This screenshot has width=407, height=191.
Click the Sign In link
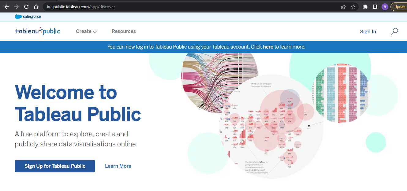pyautogui.click(x=368, y=31)
